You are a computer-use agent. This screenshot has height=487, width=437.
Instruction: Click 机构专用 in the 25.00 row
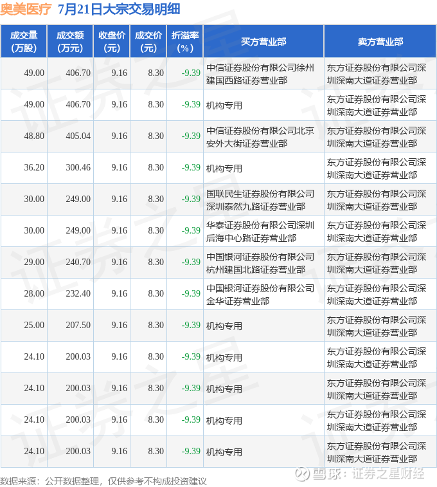click(224, 326)
